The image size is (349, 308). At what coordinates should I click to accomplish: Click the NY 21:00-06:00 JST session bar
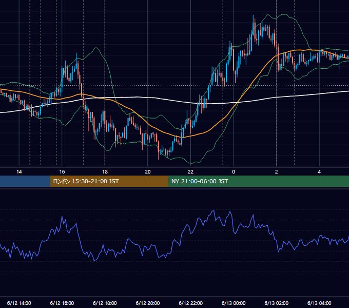coord(258,181)
